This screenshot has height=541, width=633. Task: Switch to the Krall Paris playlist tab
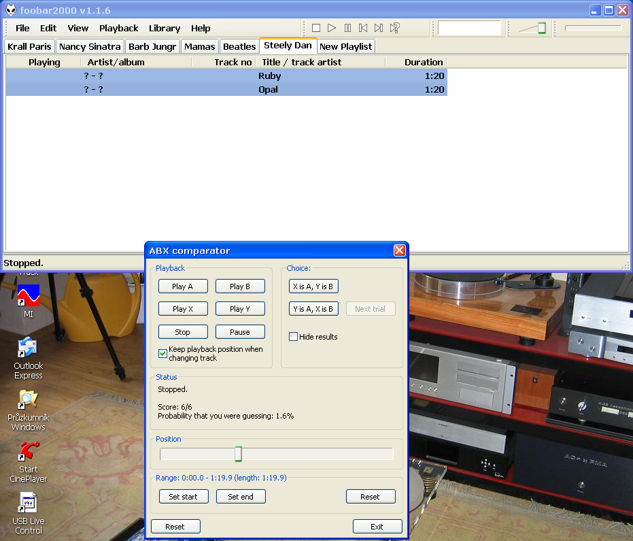pyautogui.click(x=29, y=46)
